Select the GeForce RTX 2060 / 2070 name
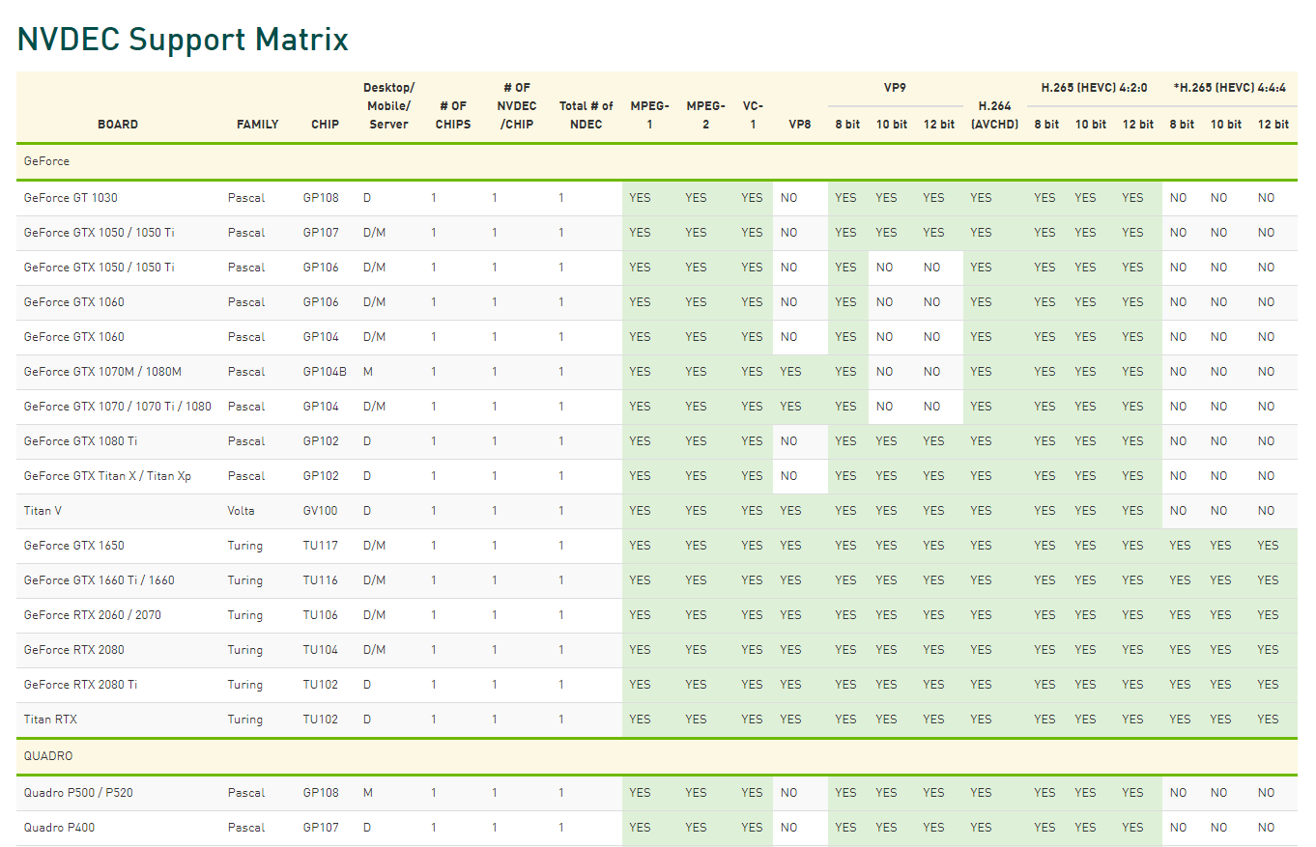This screenshot has height=847, width=1316. point(94,615)
